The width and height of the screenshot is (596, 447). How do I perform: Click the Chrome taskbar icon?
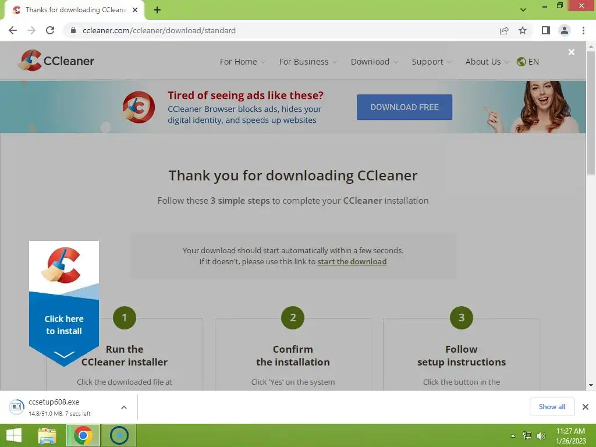[83, 435]
